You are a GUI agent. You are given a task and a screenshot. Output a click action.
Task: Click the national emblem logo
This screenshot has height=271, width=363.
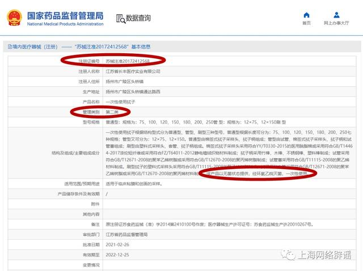pos(14,18)
